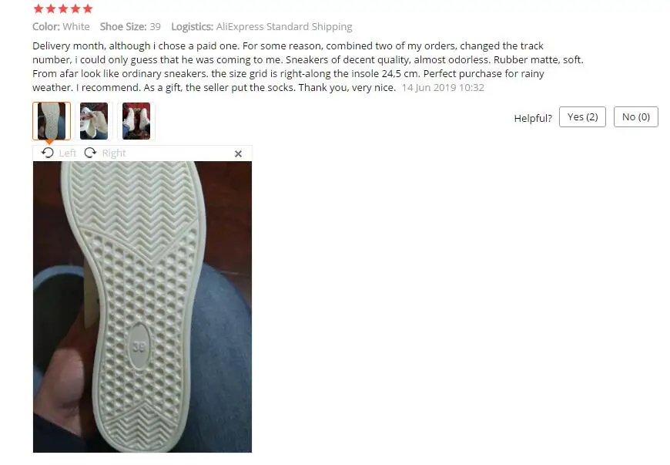Mark review helpful with Yes (2)
670x465 pixels.
pos(582,116)
